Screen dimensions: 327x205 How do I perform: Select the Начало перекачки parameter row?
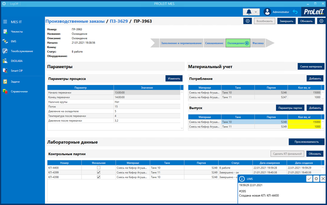(114, 93)
